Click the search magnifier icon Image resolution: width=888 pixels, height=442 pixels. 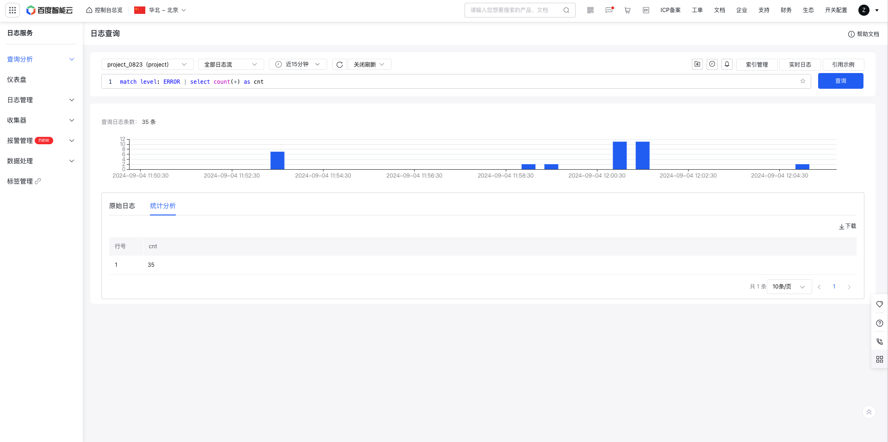(x=566, y=10)
